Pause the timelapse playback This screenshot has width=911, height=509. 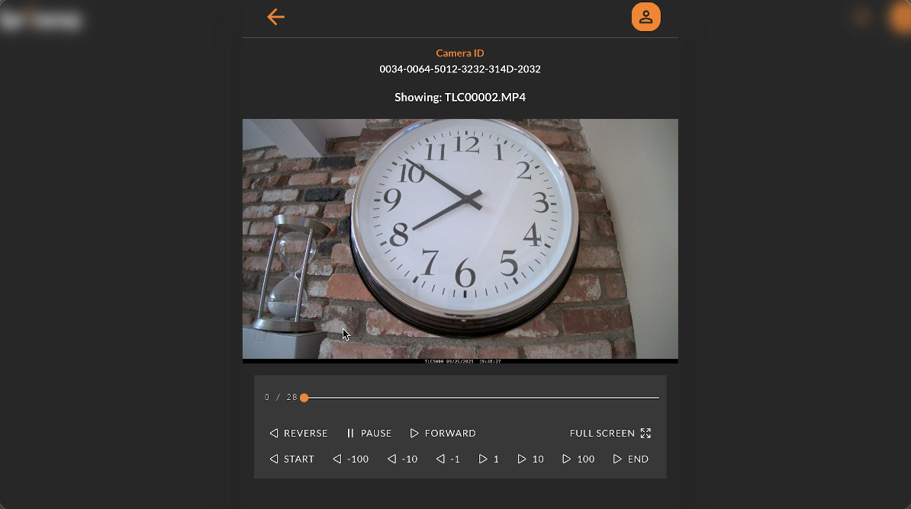369,433
